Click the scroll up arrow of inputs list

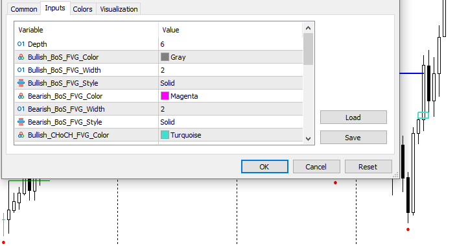309,28
